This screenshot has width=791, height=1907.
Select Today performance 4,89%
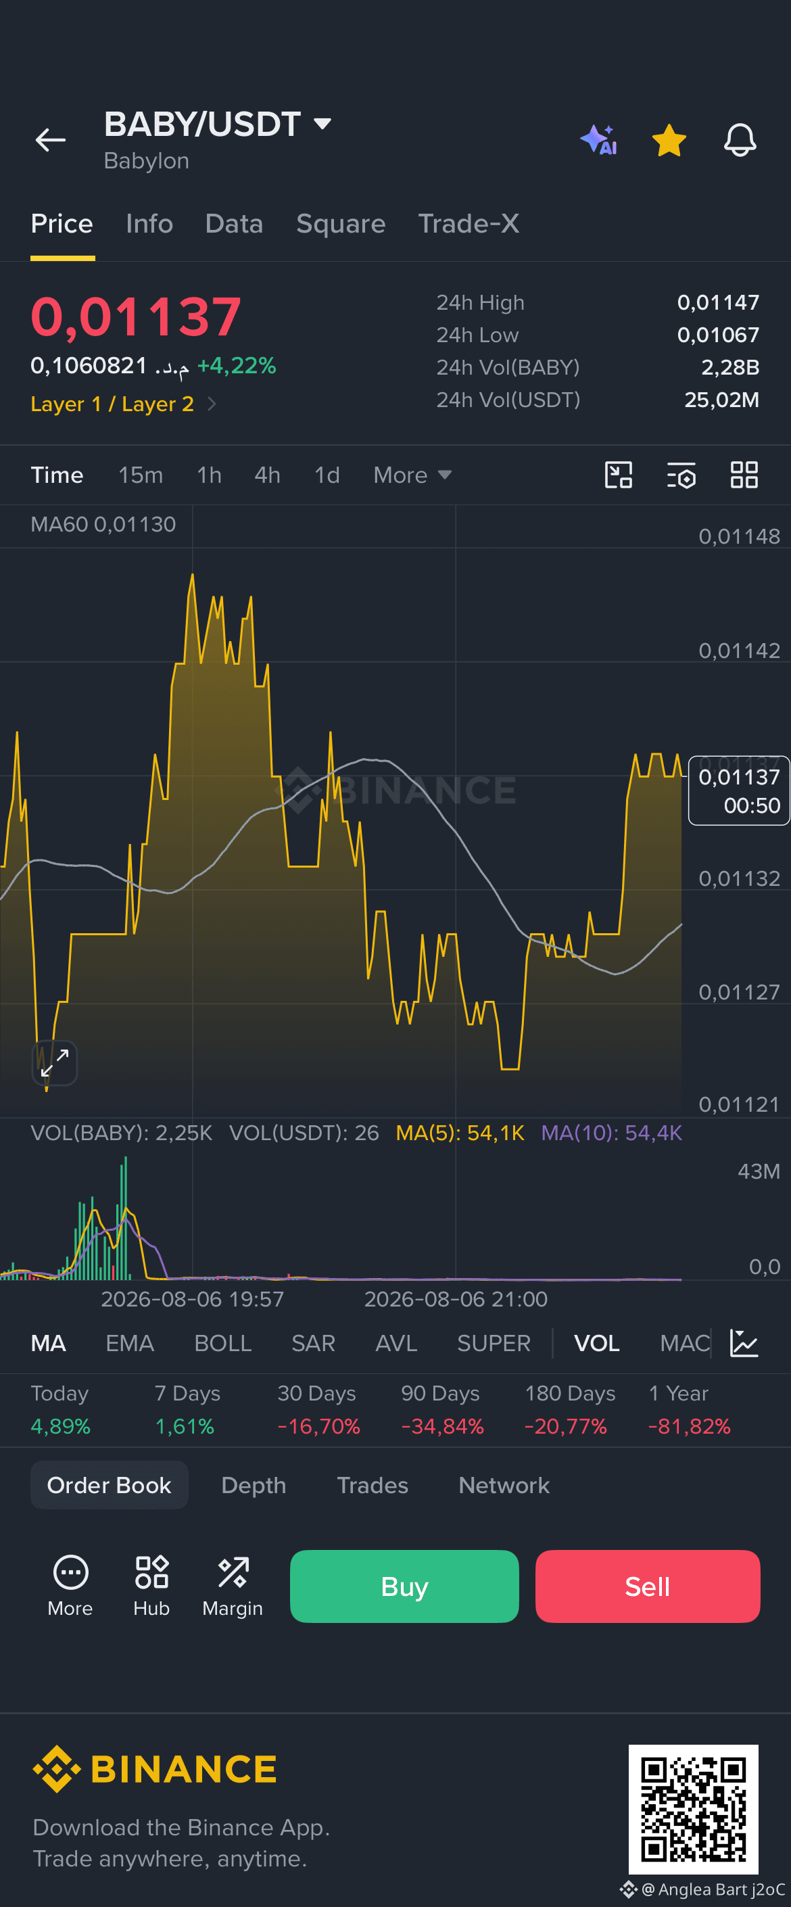coord(61,1409)
